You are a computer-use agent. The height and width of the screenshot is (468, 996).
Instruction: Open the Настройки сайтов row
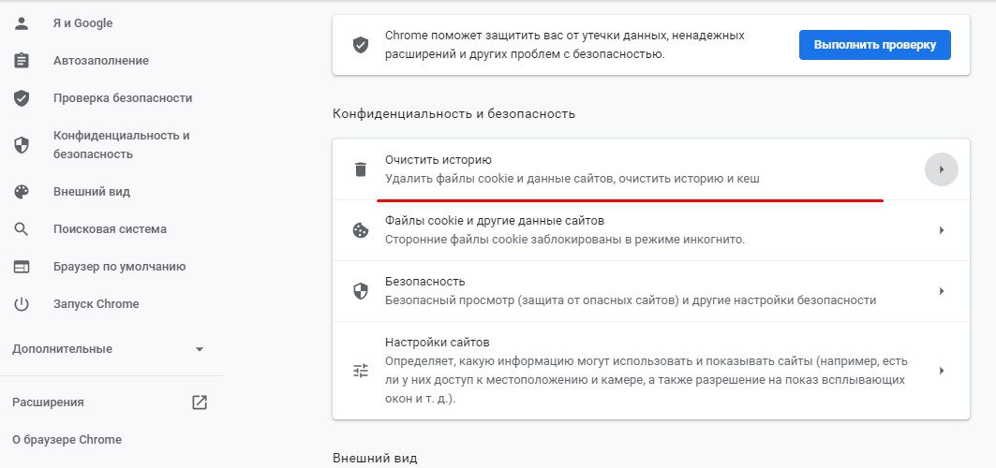[650, 371]
